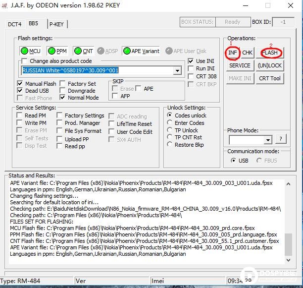Enable Write PM service option
Viewport: 303px width, 288px height.
tap(19, 123)
